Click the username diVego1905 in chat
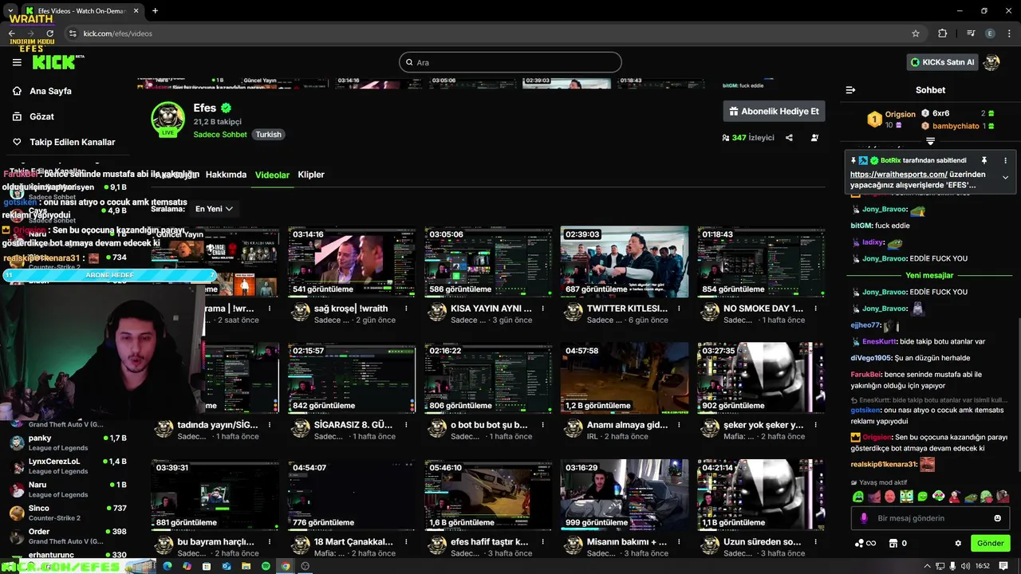This screenshot has height=574, width=1021. [x=869, y=358]
